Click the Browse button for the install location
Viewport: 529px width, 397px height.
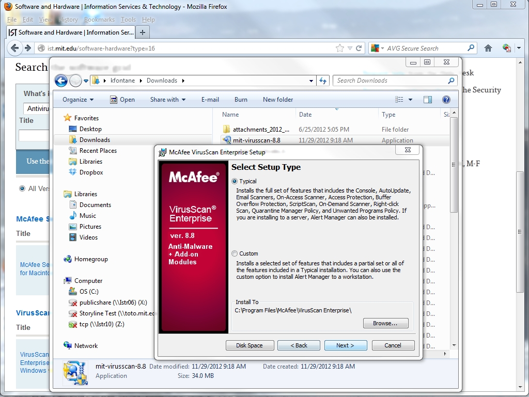click(385, 323)
